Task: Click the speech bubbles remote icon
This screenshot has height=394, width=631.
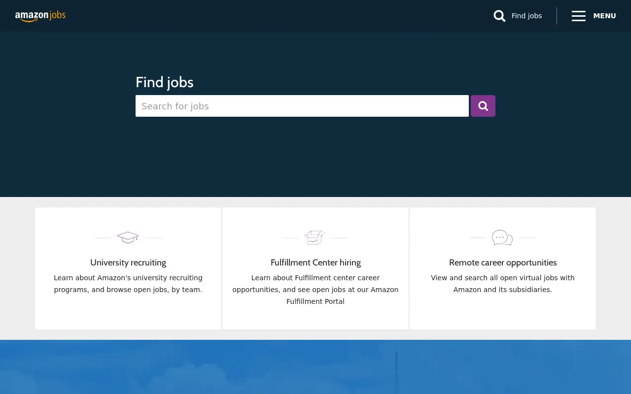Action: click(x=502, y=238)
